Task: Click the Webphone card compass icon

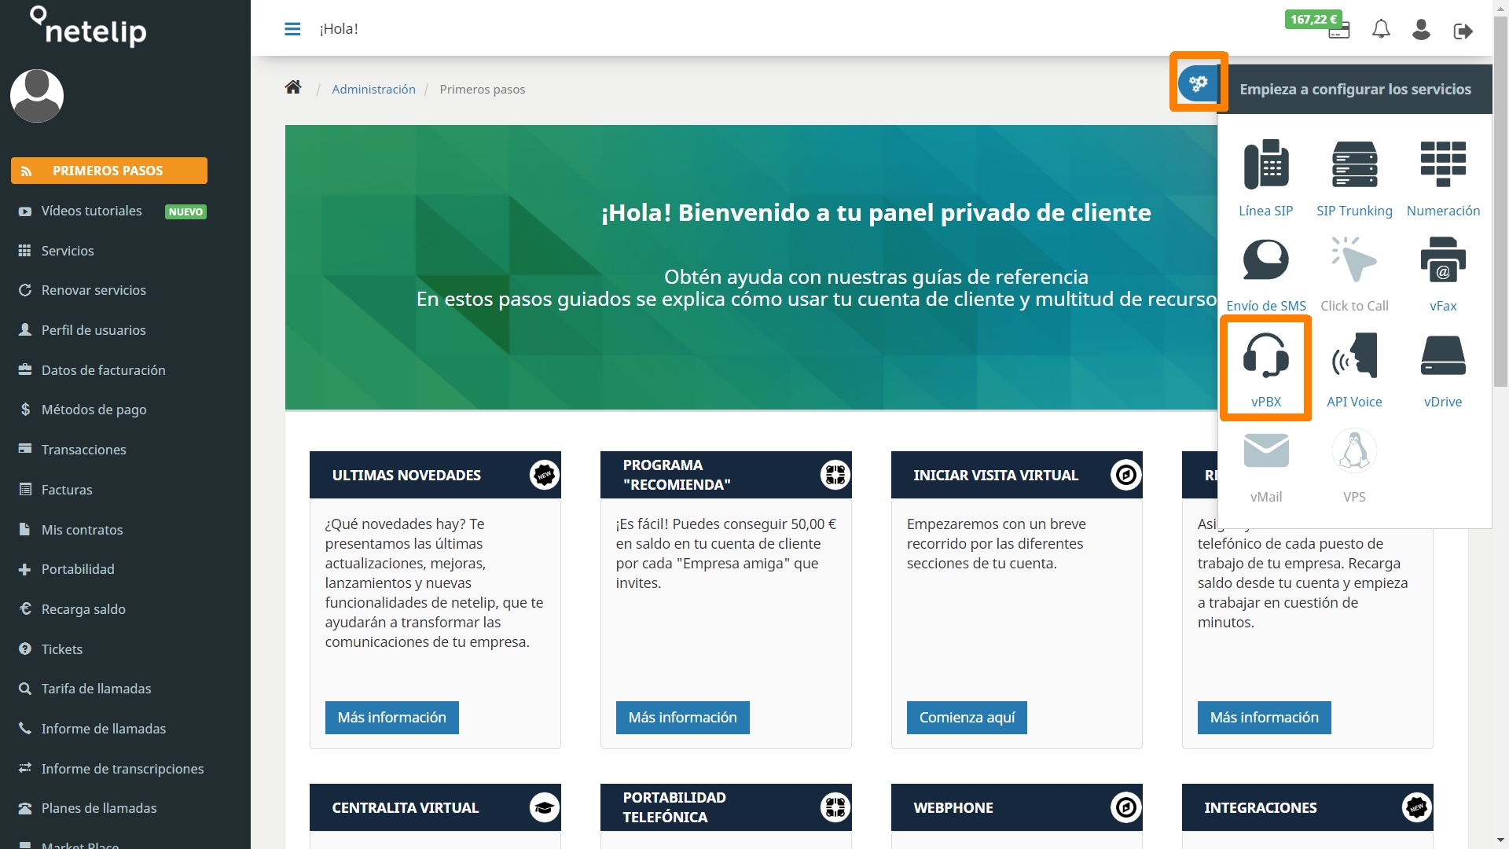Action: tap(1125, 807)
